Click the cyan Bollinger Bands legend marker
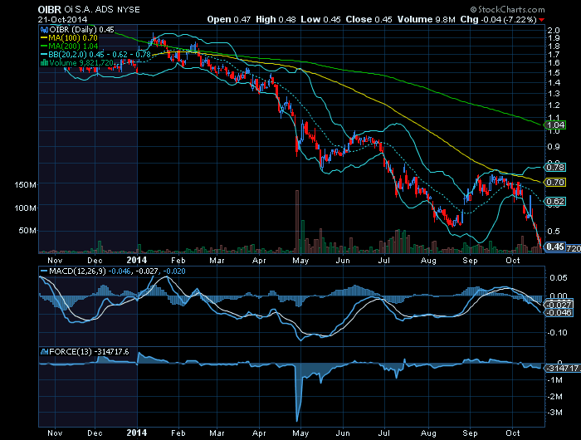This screenshot has width=581, height=440. click(43, 55)
